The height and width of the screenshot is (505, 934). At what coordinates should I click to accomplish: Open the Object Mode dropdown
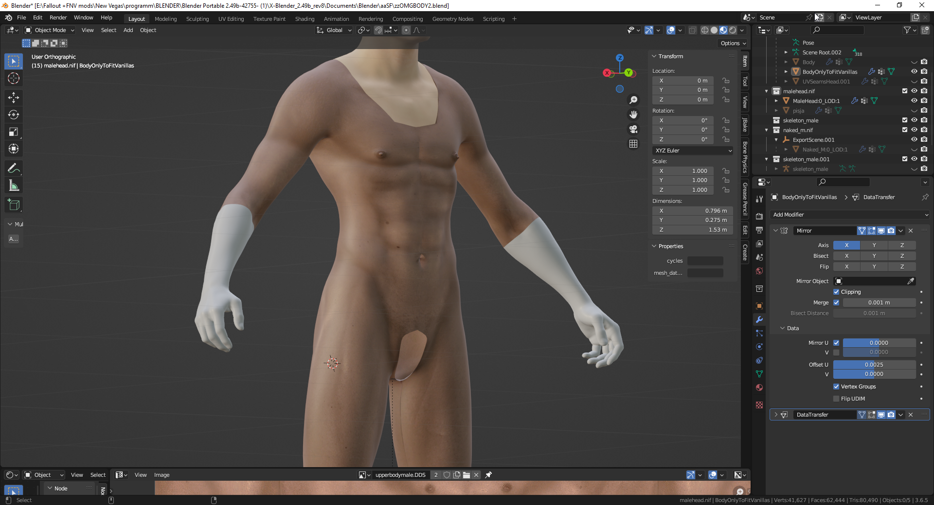(50, 30)
